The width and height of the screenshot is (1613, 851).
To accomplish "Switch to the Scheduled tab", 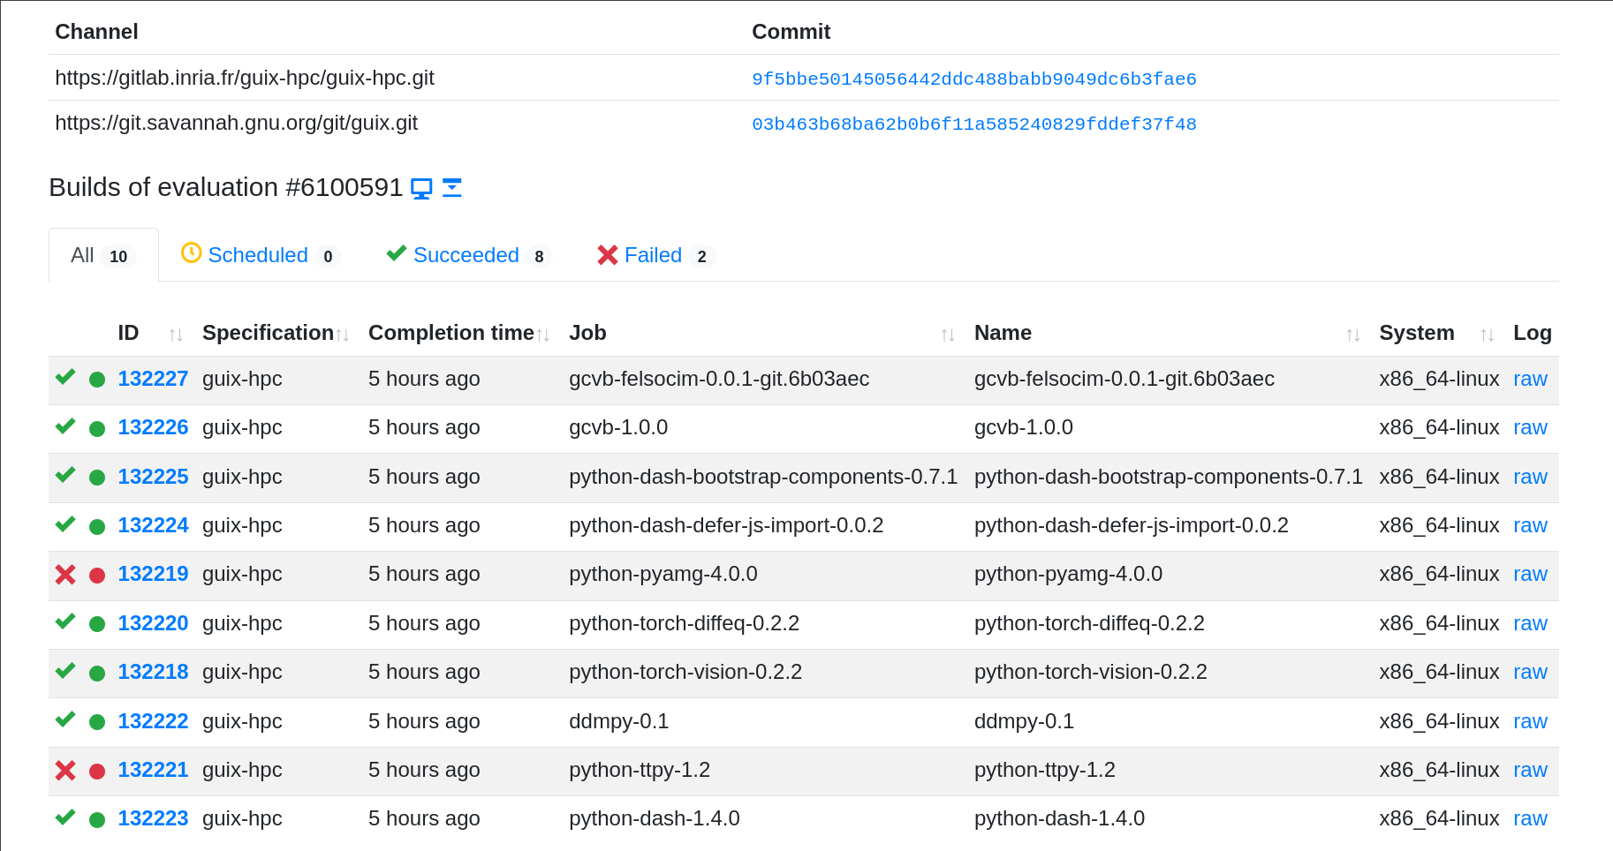I will [261, 255].
